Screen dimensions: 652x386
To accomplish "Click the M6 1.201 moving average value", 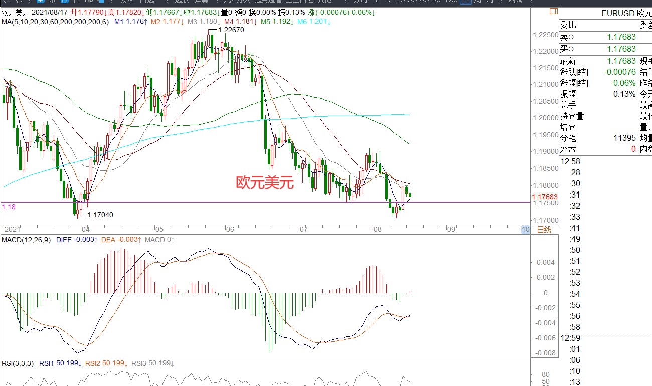I will click(x=313, y=22).
